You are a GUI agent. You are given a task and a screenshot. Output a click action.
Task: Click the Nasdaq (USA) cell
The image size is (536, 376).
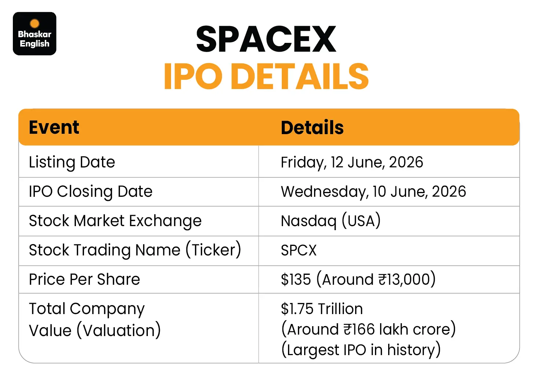tap(331, 221)
